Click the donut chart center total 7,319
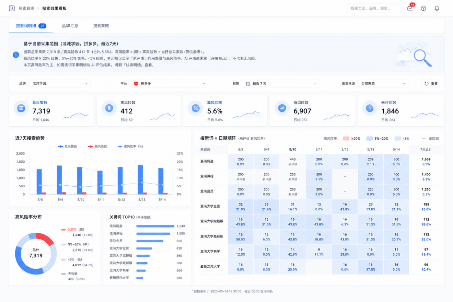The height and width of the screenshot is (302, 453). pyautogui.click(x=36, y=256)
